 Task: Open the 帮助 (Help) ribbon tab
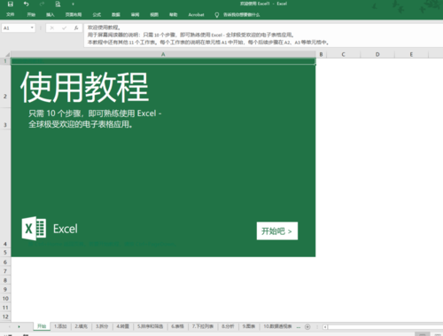point(174,14)
